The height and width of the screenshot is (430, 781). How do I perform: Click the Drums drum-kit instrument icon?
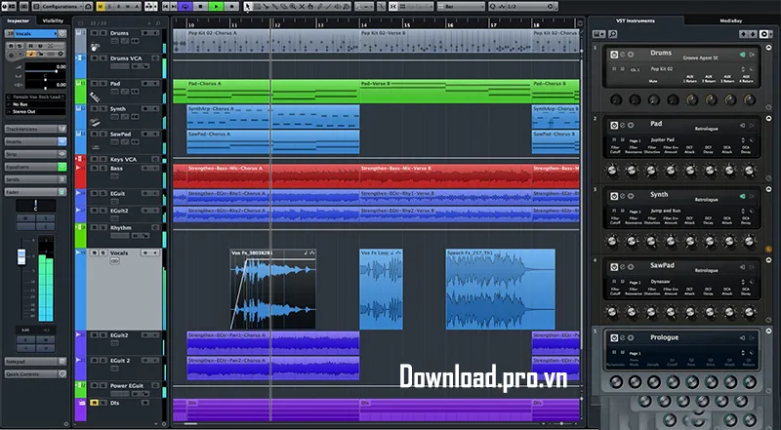[x=95, y=47]
